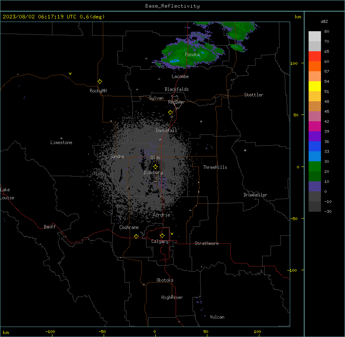Click the RockyMH label

pos(98,91)
